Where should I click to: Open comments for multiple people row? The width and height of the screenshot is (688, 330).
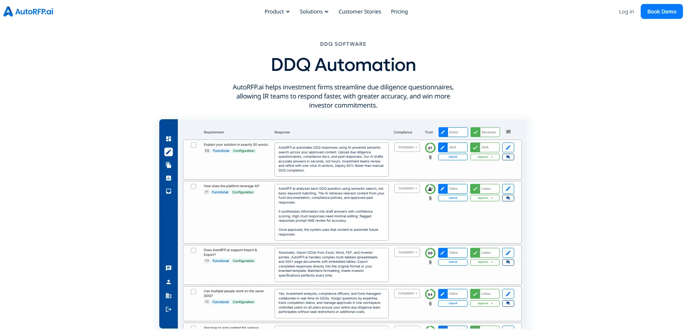[508, 303]
